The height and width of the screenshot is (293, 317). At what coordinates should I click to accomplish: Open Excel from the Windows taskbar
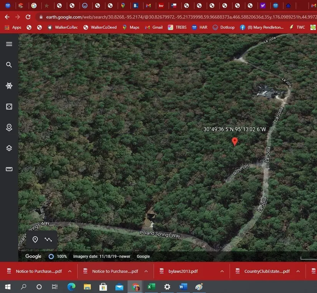point(151,287)
